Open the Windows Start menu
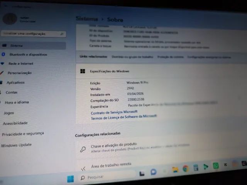This screenshot has width=247, height=185. pyautogui.click(x=70, y=179)
